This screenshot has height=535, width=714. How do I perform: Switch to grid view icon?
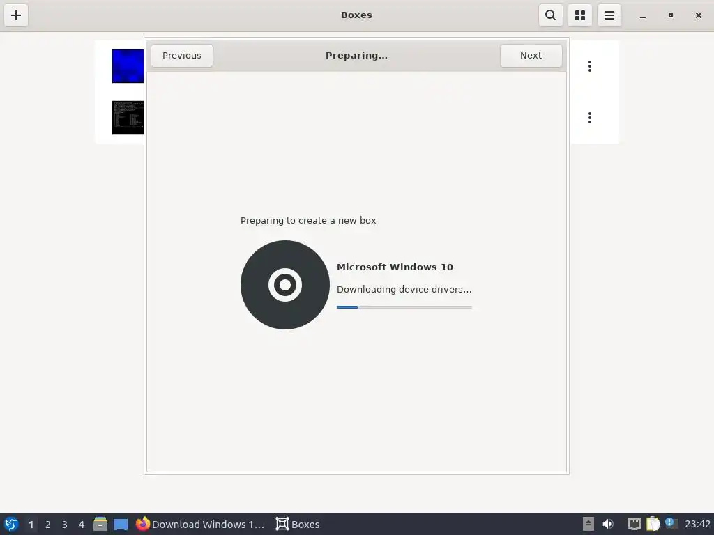580,15
